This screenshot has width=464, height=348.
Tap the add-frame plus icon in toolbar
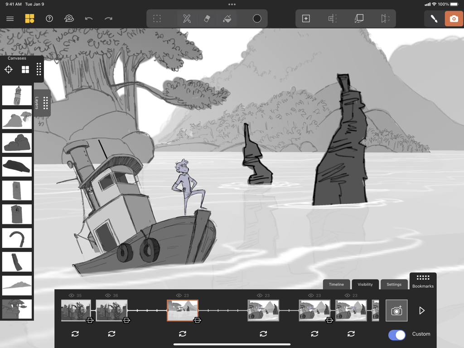pos(306,19)
